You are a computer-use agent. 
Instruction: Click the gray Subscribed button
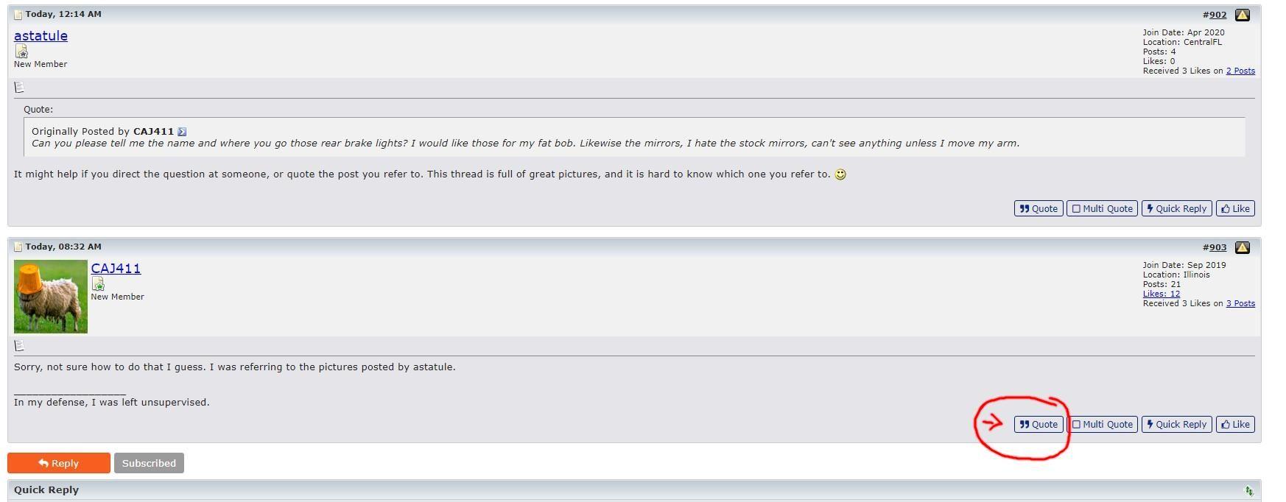tap(149, 463)
